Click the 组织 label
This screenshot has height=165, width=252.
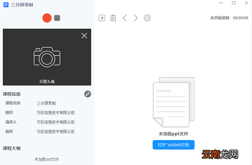9,112
